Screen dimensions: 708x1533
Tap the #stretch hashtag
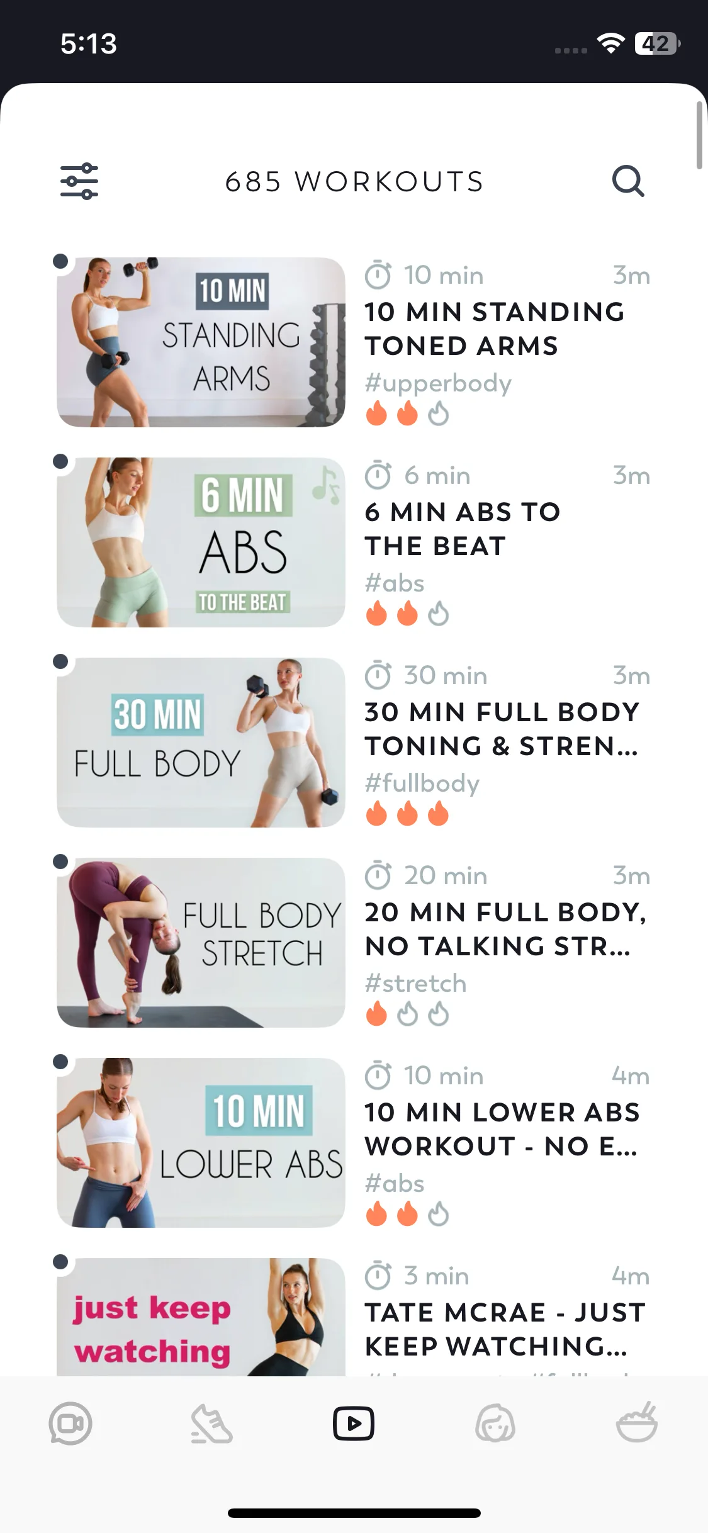point(416,984)
